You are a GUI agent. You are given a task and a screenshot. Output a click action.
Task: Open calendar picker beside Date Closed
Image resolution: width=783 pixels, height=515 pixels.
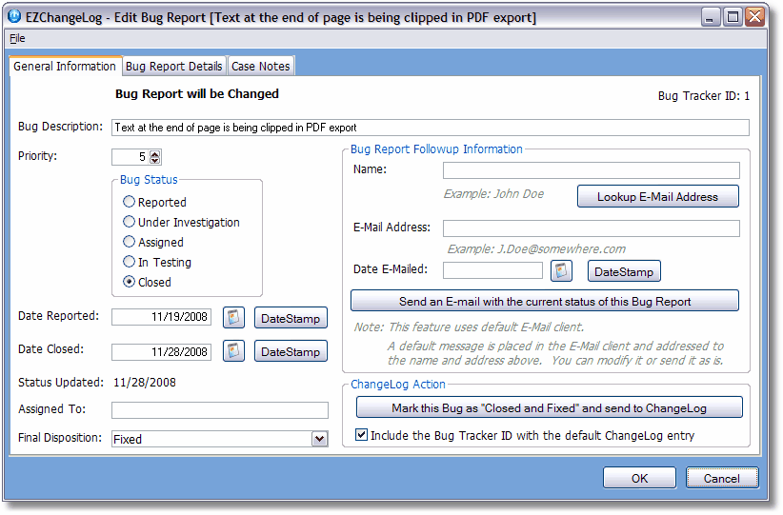pos(234,351)
